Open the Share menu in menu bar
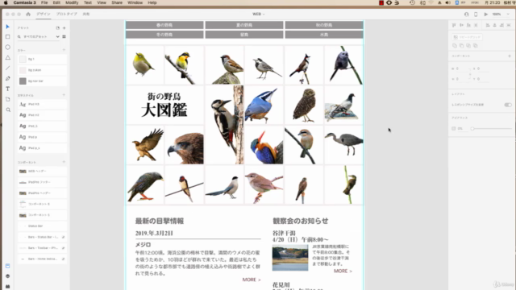 (117, 2)
